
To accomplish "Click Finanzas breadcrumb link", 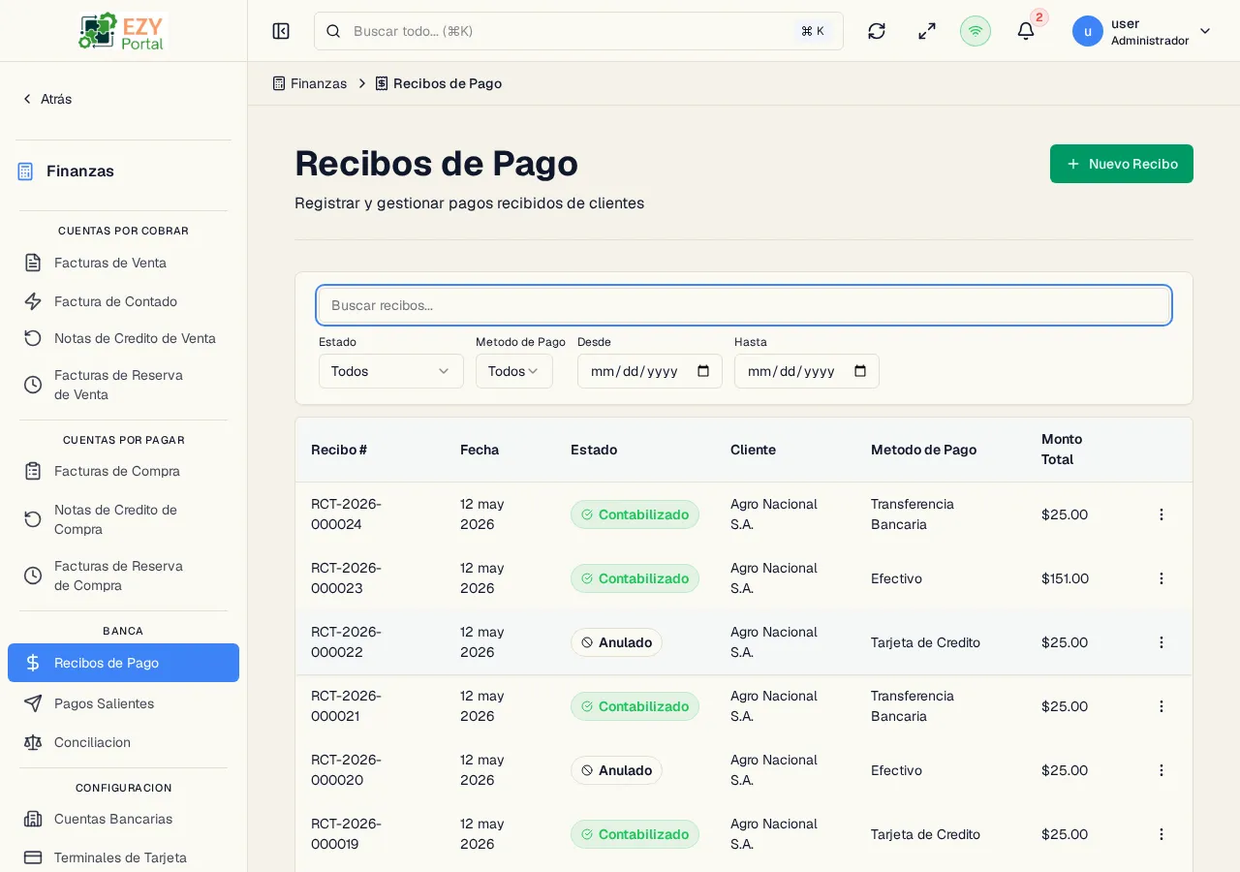I will (309, 83).
